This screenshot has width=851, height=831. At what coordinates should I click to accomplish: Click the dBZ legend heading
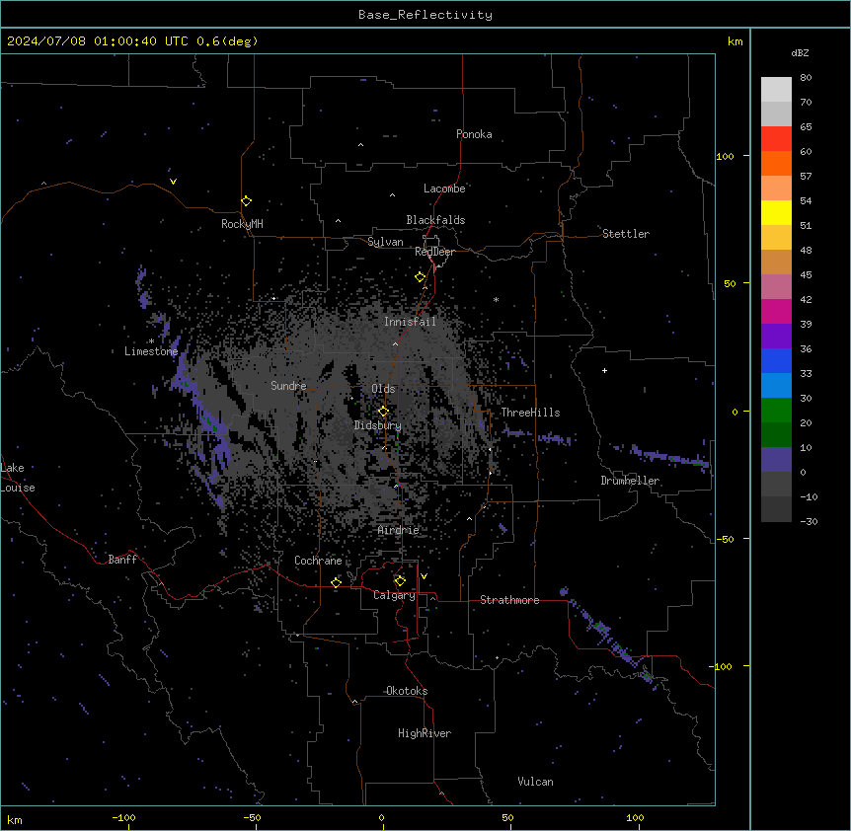point(800,52)
